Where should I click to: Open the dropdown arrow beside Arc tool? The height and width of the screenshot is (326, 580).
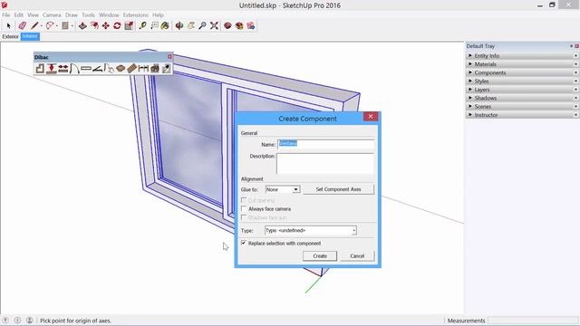pyautogui.click(x=57, y=26)
